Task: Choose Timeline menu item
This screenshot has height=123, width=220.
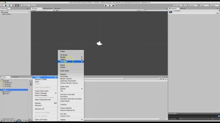Action: point(71,105)
